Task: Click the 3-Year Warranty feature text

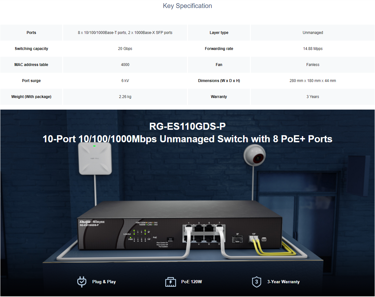Action: pos(283,282)
